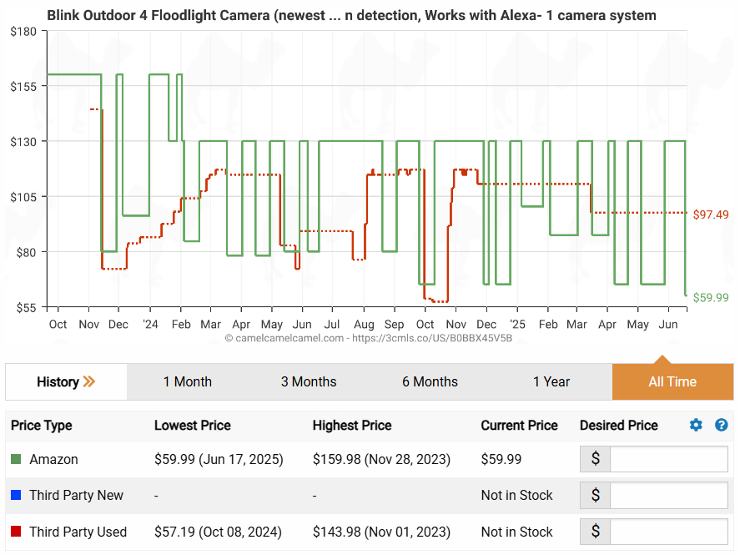Focus the Third Party Used desired price box

pos(668,532)
